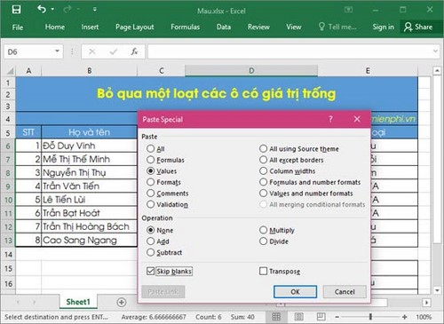Click row 14 header

tap(8, 255)
